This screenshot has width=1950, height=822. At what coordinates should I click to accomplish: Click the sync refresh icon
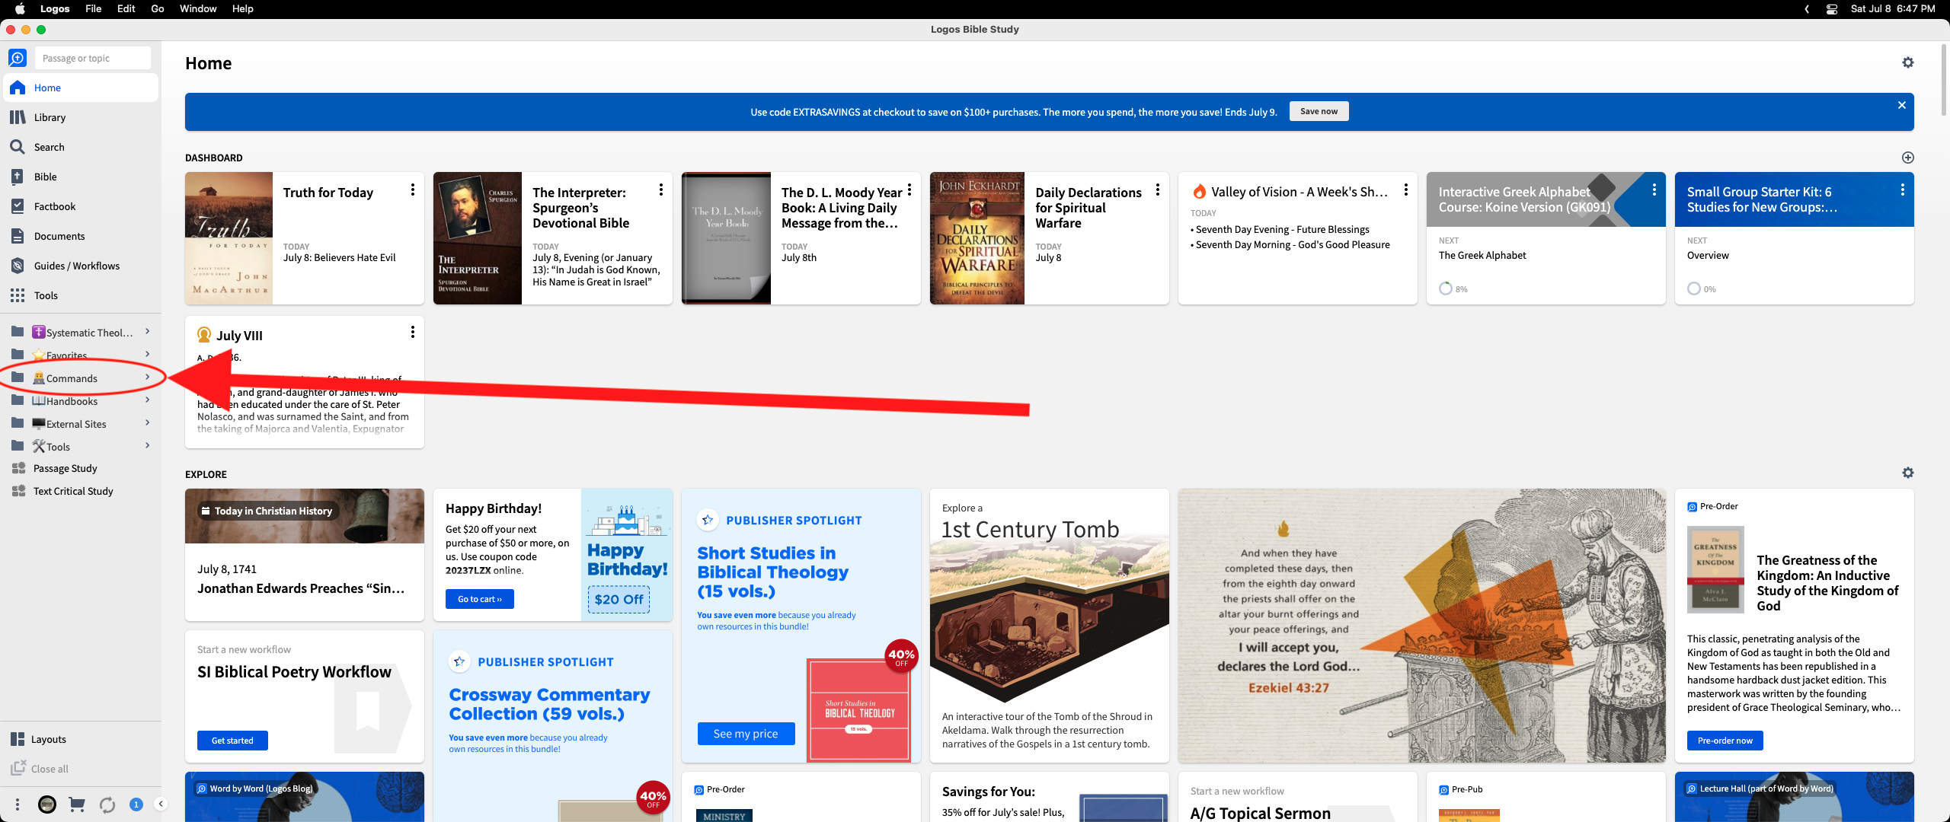point(107,804)
